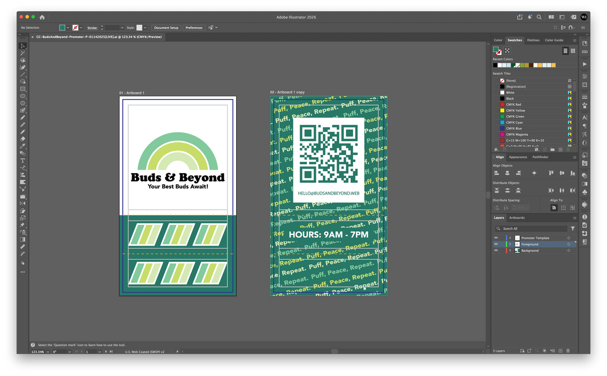Expand the Background layer
The width and height of the screenshot is (607, 376).
510,251
